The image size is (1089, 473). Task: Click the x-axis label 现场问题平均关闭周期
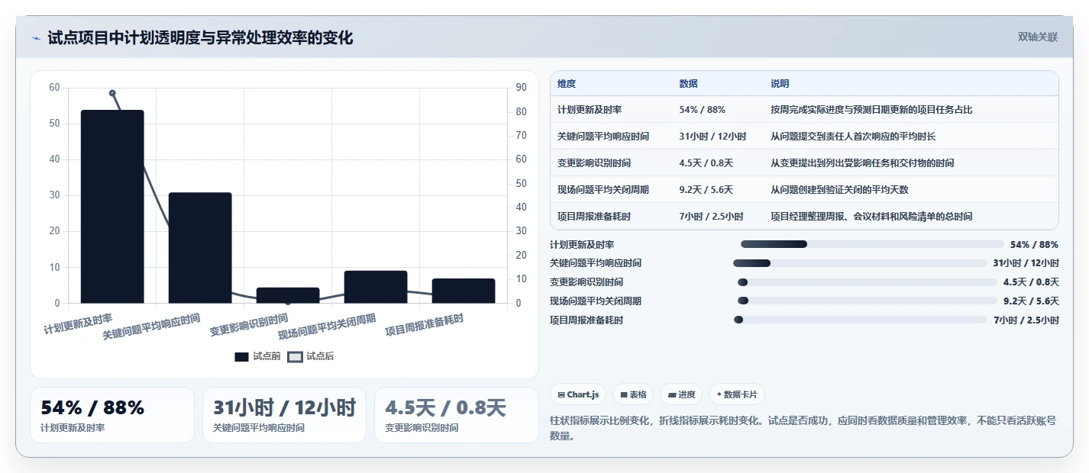tap(328, 326)
